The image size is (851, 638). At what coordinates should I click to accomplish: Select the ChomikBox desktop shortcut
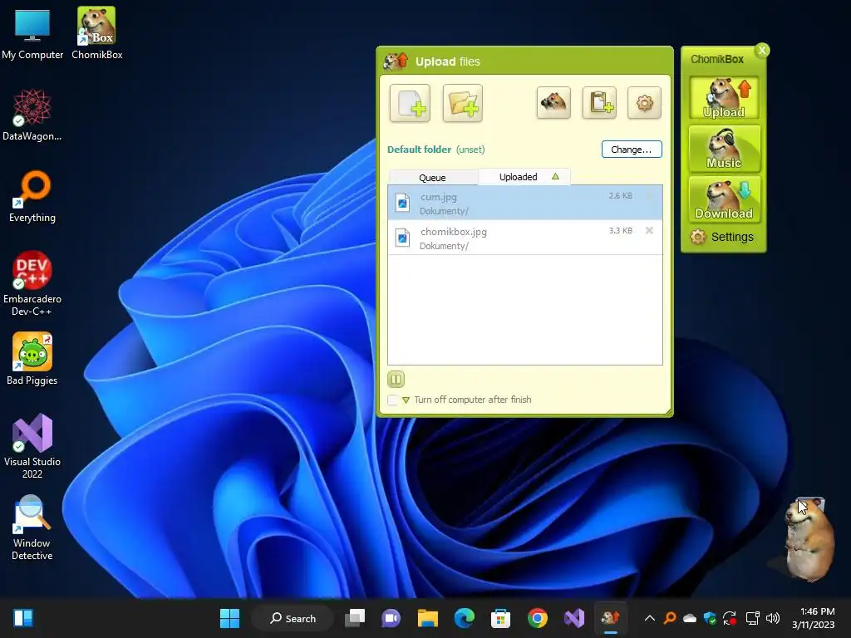[x=96, y=33]
